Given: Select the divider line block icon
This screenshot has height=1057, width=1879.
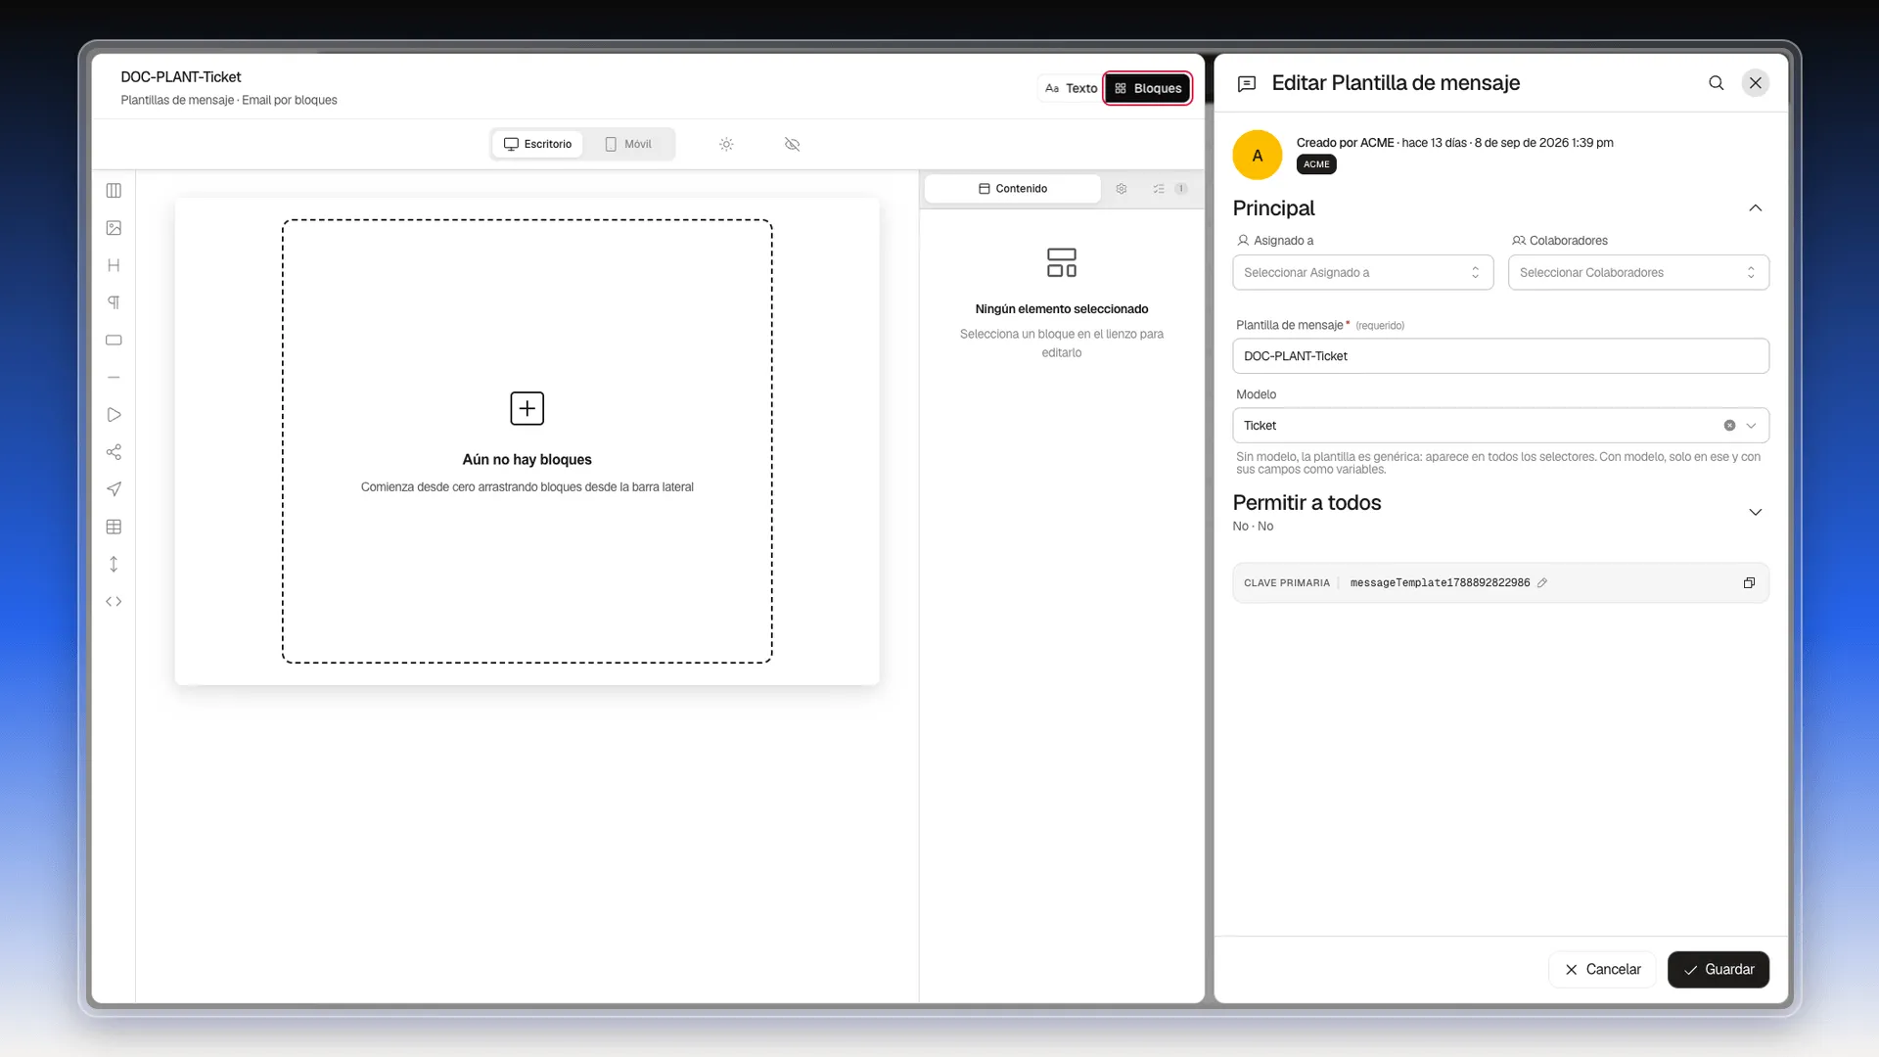Looking at the screenshot, I should (114, 378).
